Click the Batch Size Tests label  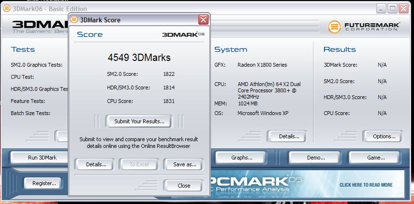pyautogui.click(x=30, y=113)
